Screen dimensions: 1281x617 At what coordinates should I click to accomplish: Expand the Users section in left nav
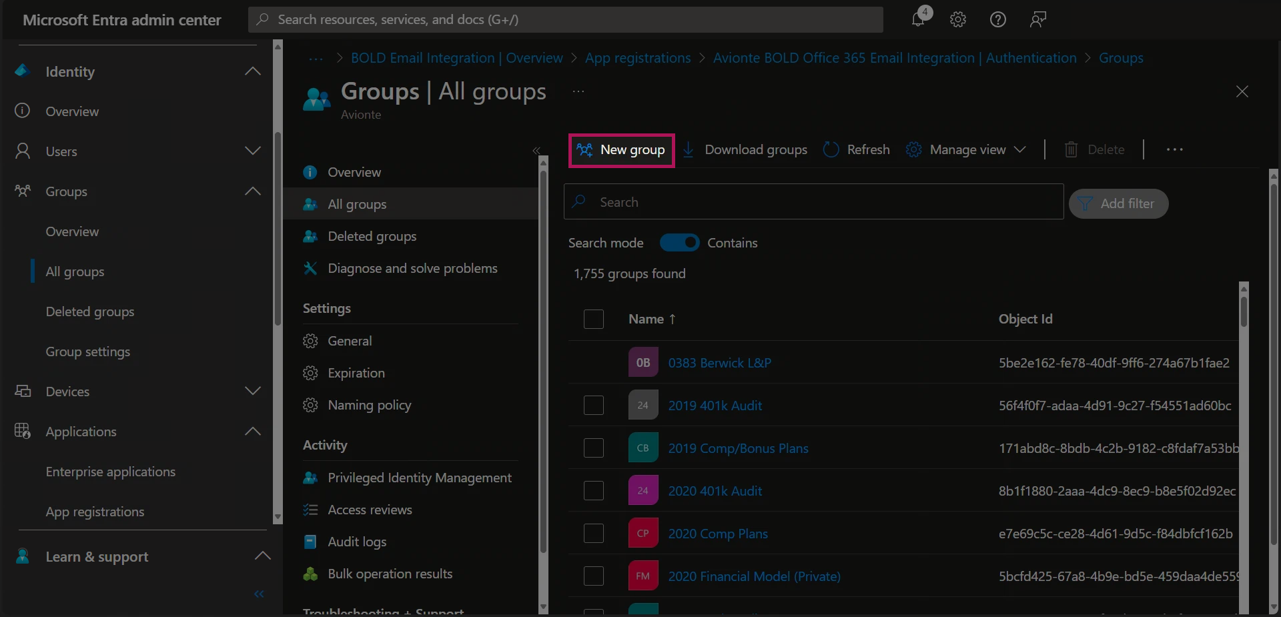coord(253,151)
